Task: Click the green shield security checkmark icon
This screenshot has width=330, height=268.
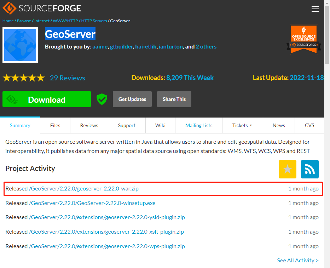Action: [x=102, y=99]
